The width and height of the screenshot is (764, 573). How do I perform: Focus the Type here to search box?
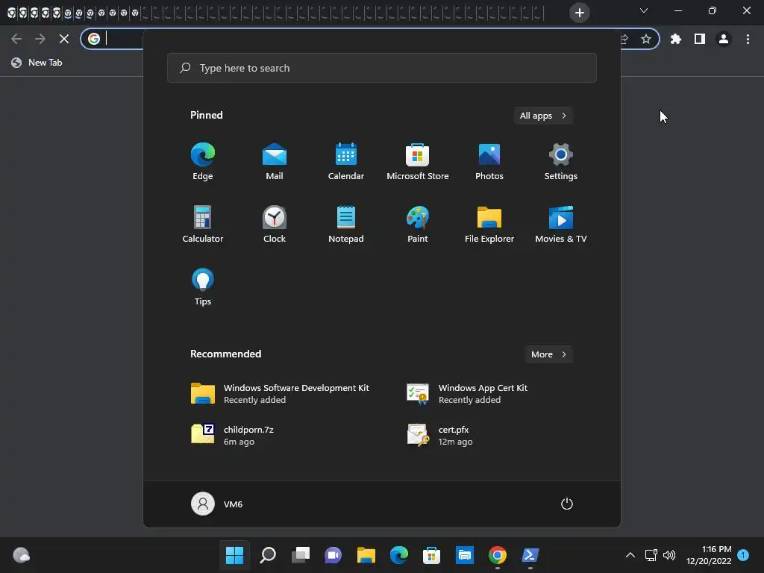coord(381,68)
